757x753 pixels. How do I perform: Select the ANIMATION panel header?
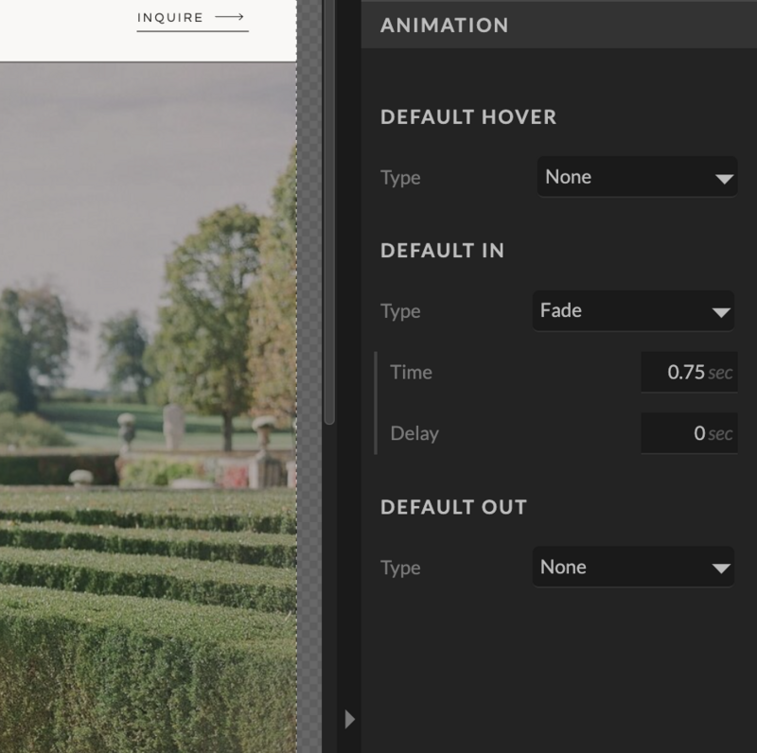point(445,26)
